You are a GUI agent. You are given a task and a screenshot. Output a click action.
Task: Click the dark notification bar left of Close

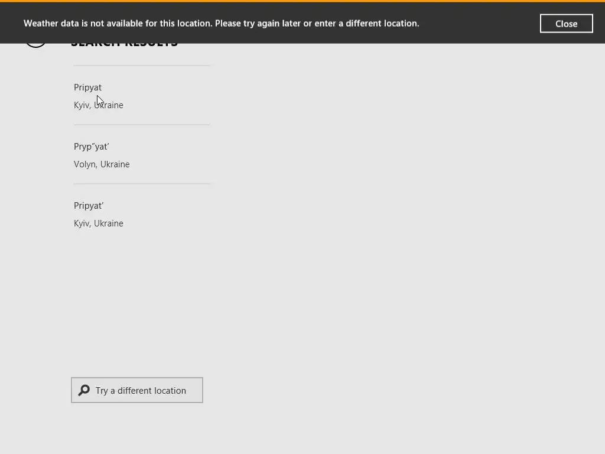(479, 24)
